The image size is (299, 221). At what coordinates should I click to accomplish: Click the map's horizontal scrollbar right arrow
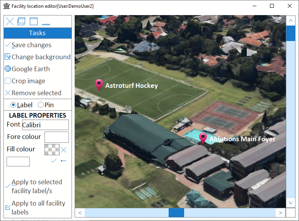pyautogui.click(x=280, y=212)
